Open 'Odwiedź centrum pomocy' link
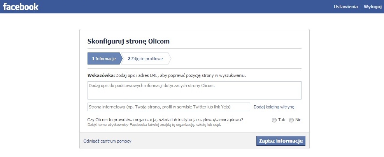This screenshot has height=157, width=384. 107,141
